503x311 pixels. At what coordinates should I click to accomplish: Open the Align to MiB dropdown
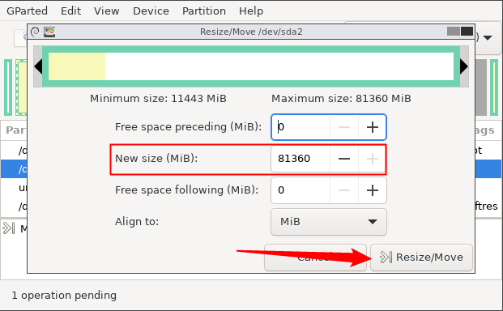[329, 222]
